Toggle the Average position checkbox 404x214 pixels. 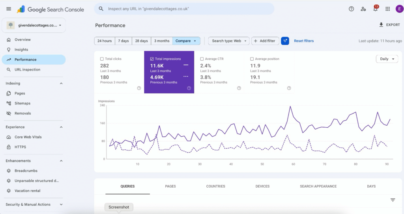tap(252, 59)
